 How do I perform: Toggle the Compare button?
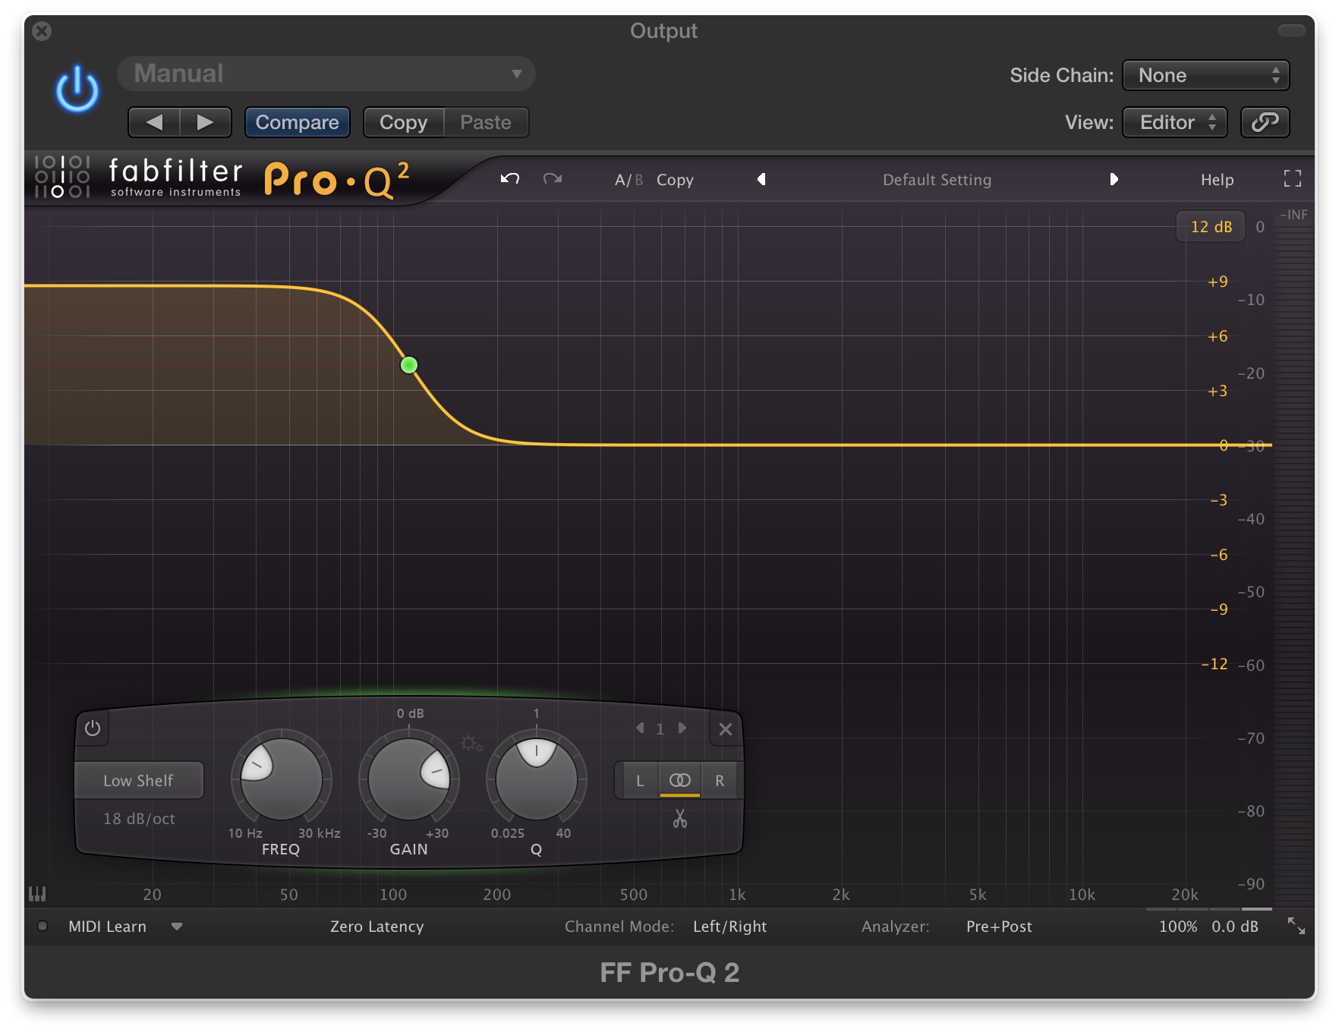pyautogui.click(x=297, y=122)
